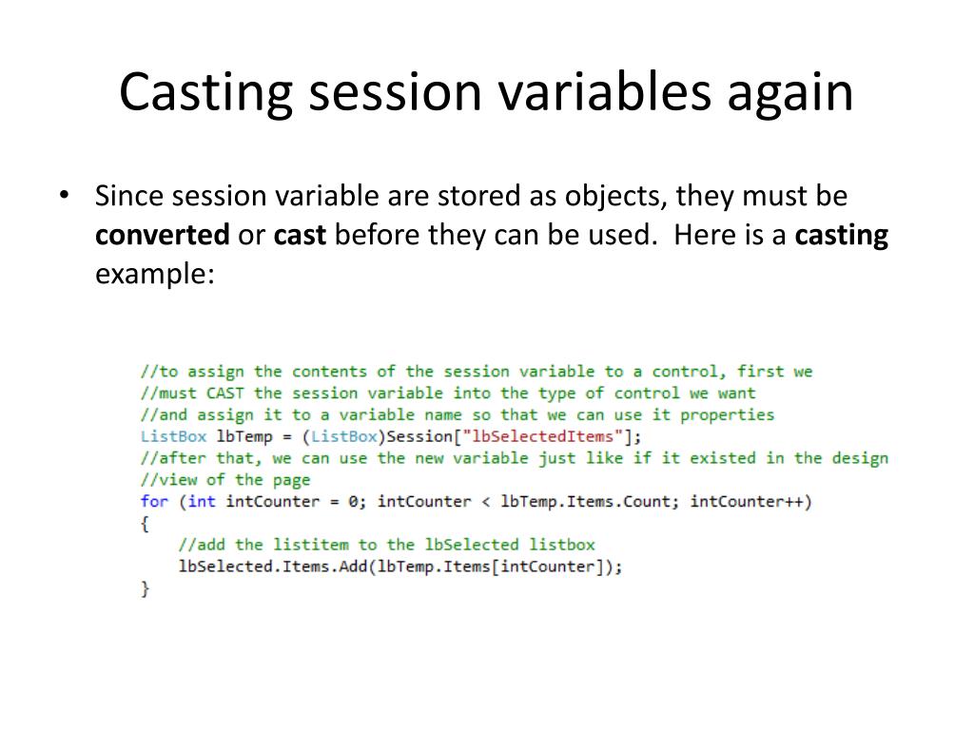Click the blue 'for' keyword
Screen dimensions: 974x730
tap(154, 502)
